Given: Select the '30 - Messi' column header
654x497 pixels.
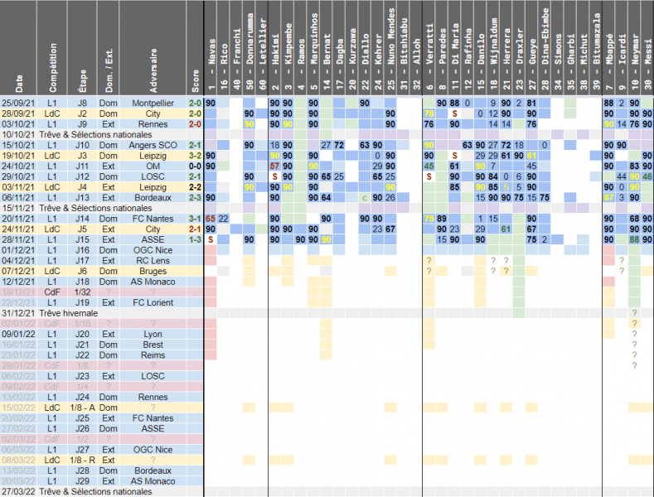Looking at the screenshot, I should click(648, 48).
